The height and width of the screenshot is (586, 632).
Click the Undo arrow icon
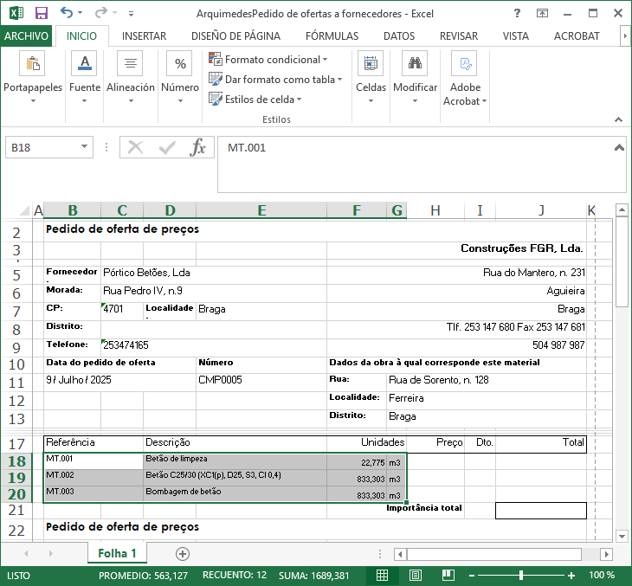point(66,12)
